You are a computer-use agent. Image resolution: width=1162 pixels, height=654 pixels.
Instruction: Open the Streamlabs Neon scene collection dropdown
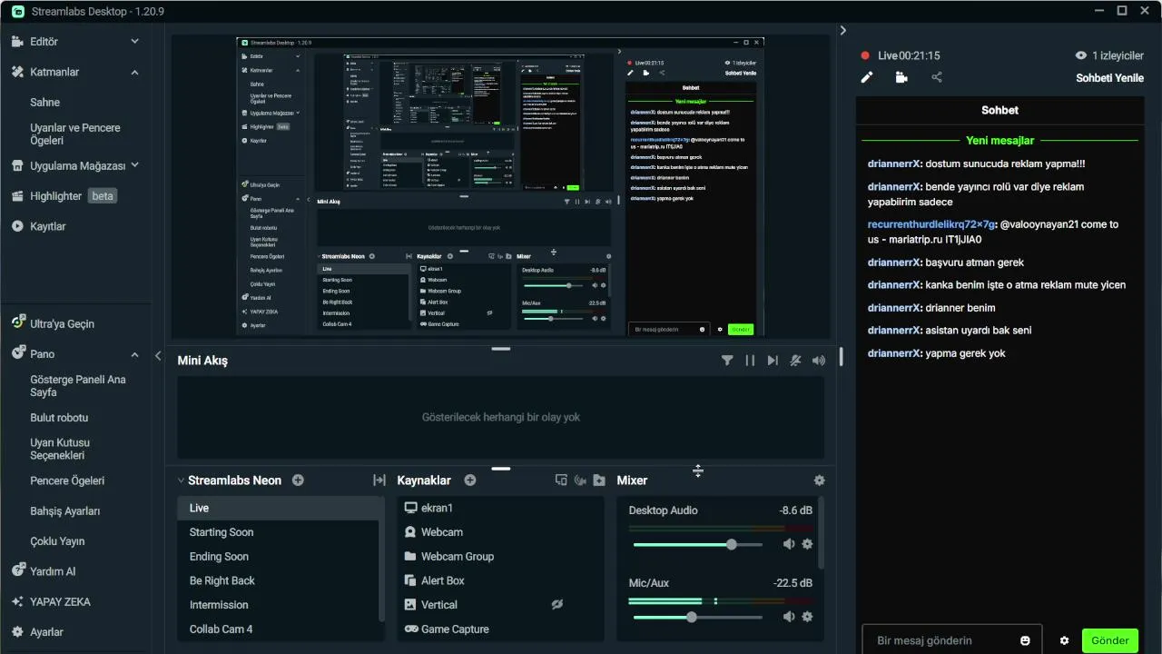(230, 481)
